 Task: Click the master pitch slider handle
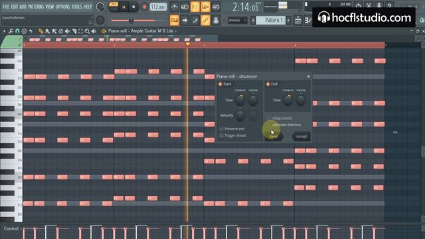click(x=131, y=21)
